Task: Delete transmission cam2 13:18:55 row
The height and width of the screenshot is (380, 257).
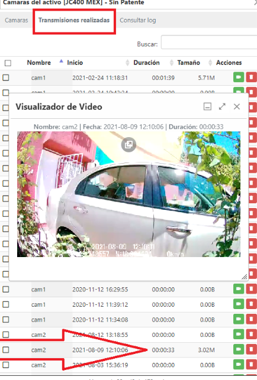Action: coord(252,334)
